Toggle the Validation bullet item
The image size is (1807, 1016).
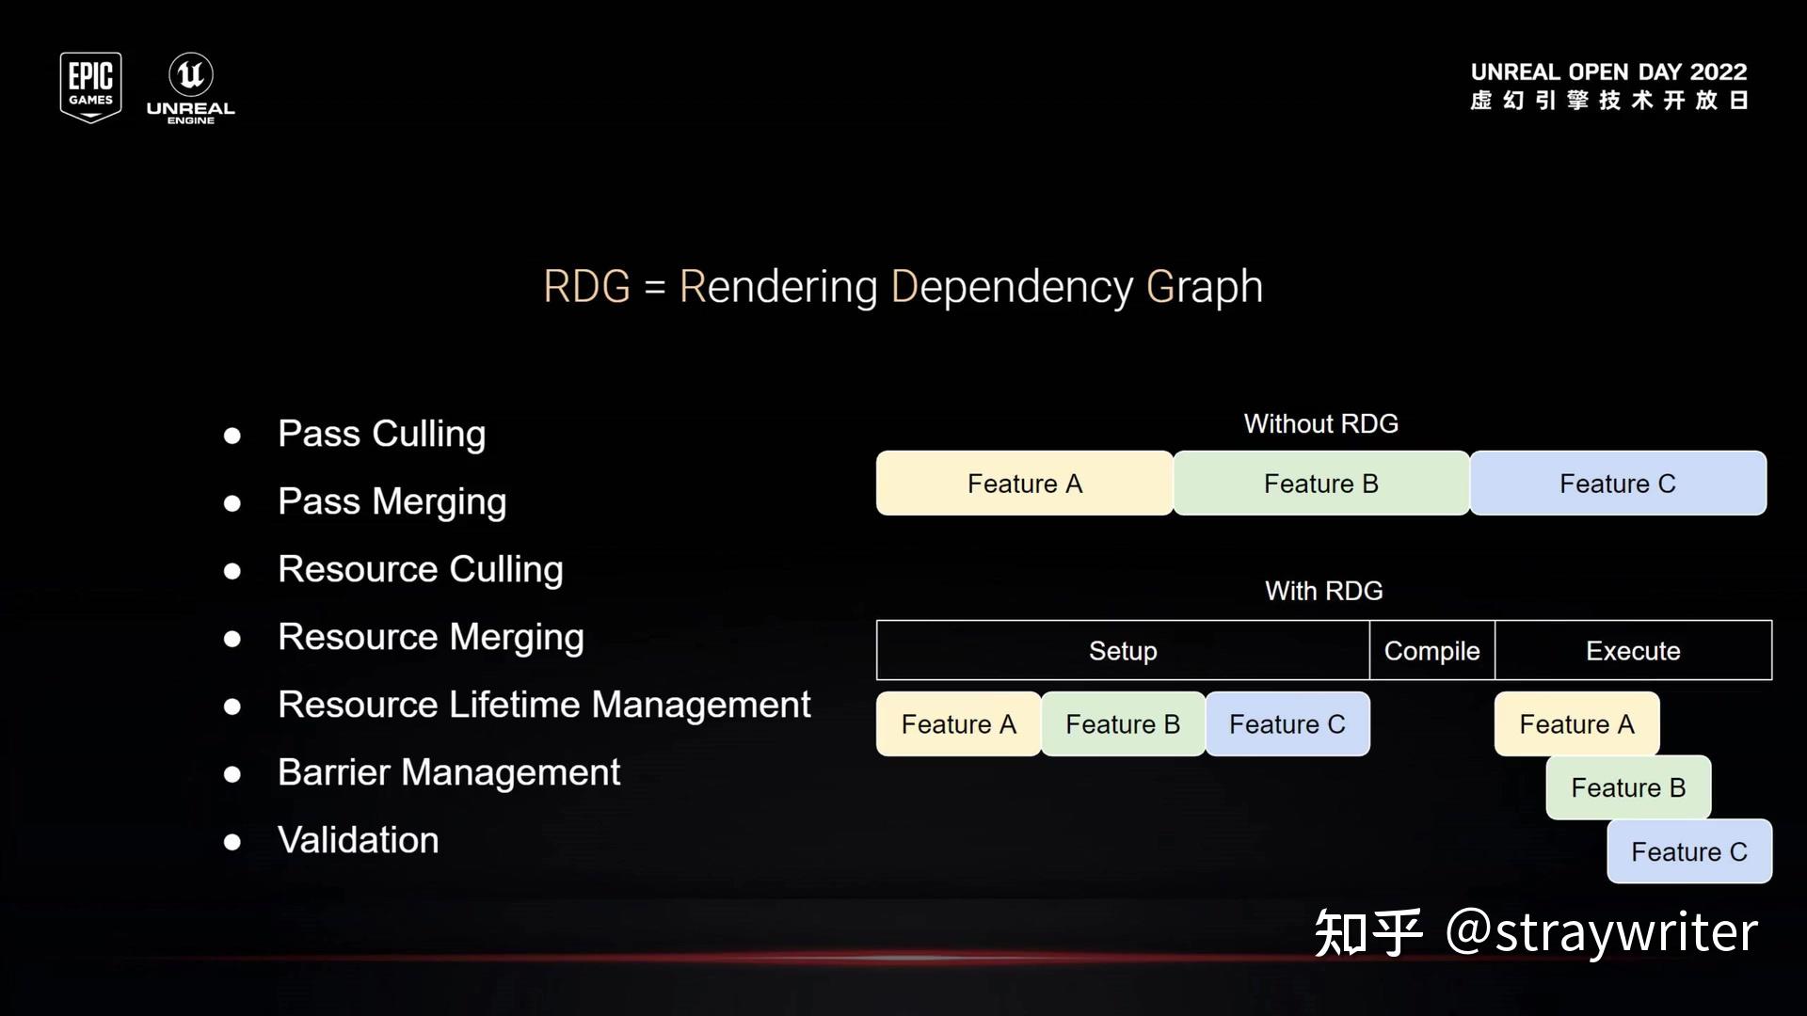358,839
